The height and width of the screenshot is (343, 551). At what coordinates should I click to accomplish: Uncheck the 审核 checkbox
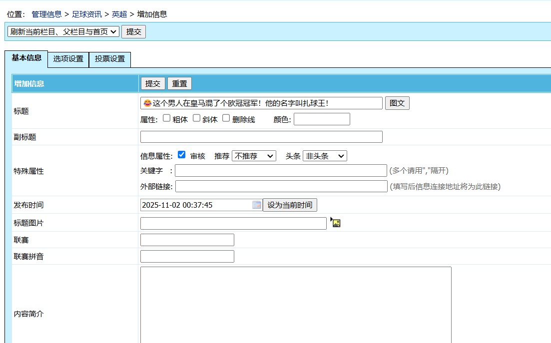click(182, 155)
